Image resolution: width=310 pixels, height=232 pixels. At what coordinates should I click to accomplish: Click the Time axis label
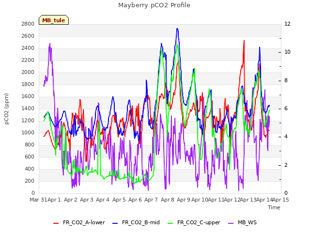(x=274, y=207)
